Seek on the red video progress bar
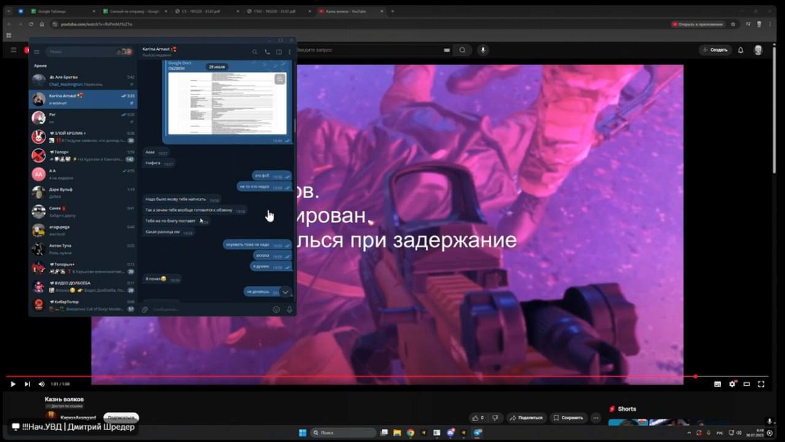This screenshot has height=442, width=785. tap(387, 376)
